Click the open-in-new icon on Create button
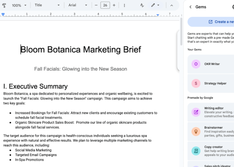The image size is (234, 167). pyautogui.click(x=210, y=22)
